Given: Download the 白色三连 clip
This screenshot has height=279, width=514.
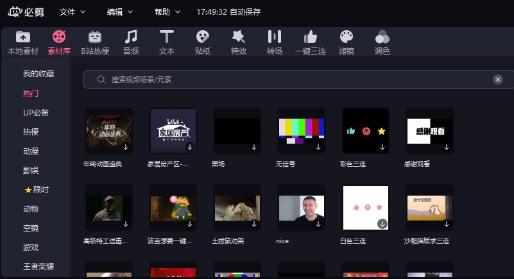Looking at the screenshot, I should [x=382, y=224].
